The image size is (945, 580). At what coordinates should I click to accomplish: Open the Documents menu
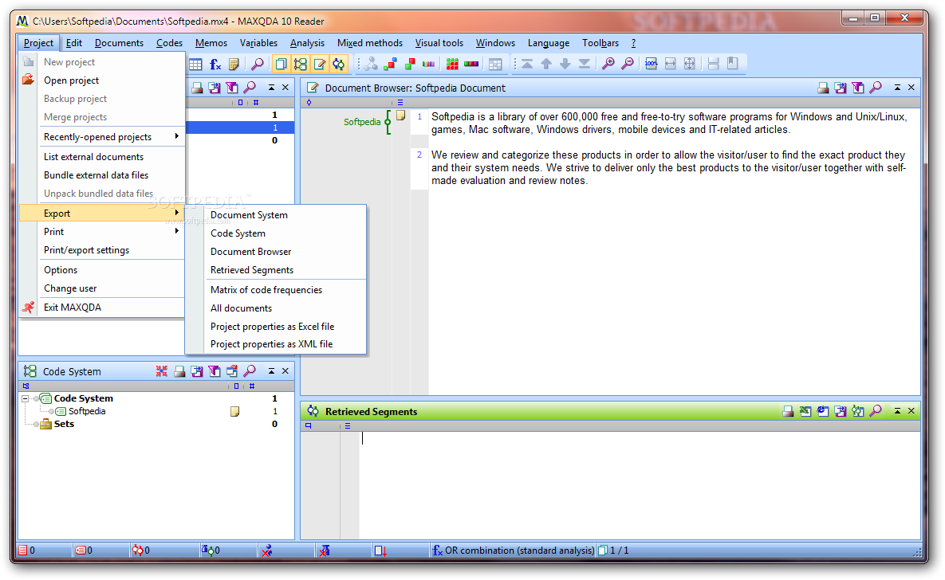pyautogui.click(x=120, y=43)
